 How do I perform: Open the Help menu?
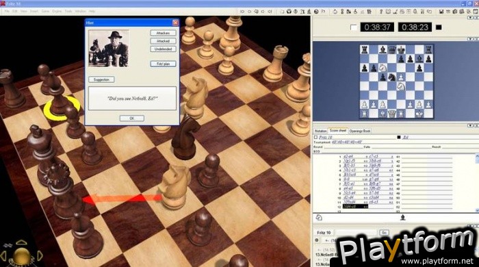coord(92,12)
